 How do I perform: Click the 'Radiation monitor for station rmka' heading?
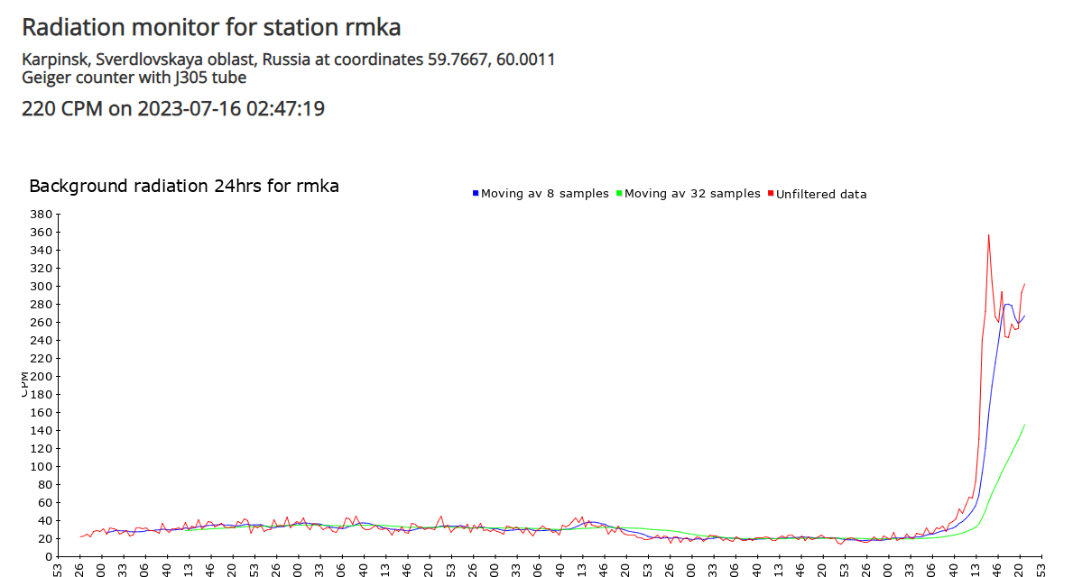pos(211,27)
